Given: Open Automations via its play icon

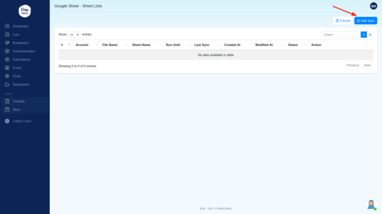Looking at the screenshot, I should pos(7,59).
